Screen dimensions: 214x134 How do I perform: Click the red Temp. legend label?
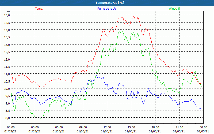point(39,9)
